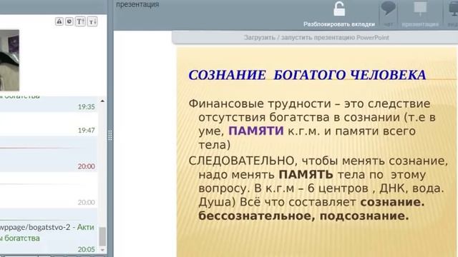Click chat scrollbar up arrow
The height and width of the screenshot is (257, 458).
coord(102,101)
